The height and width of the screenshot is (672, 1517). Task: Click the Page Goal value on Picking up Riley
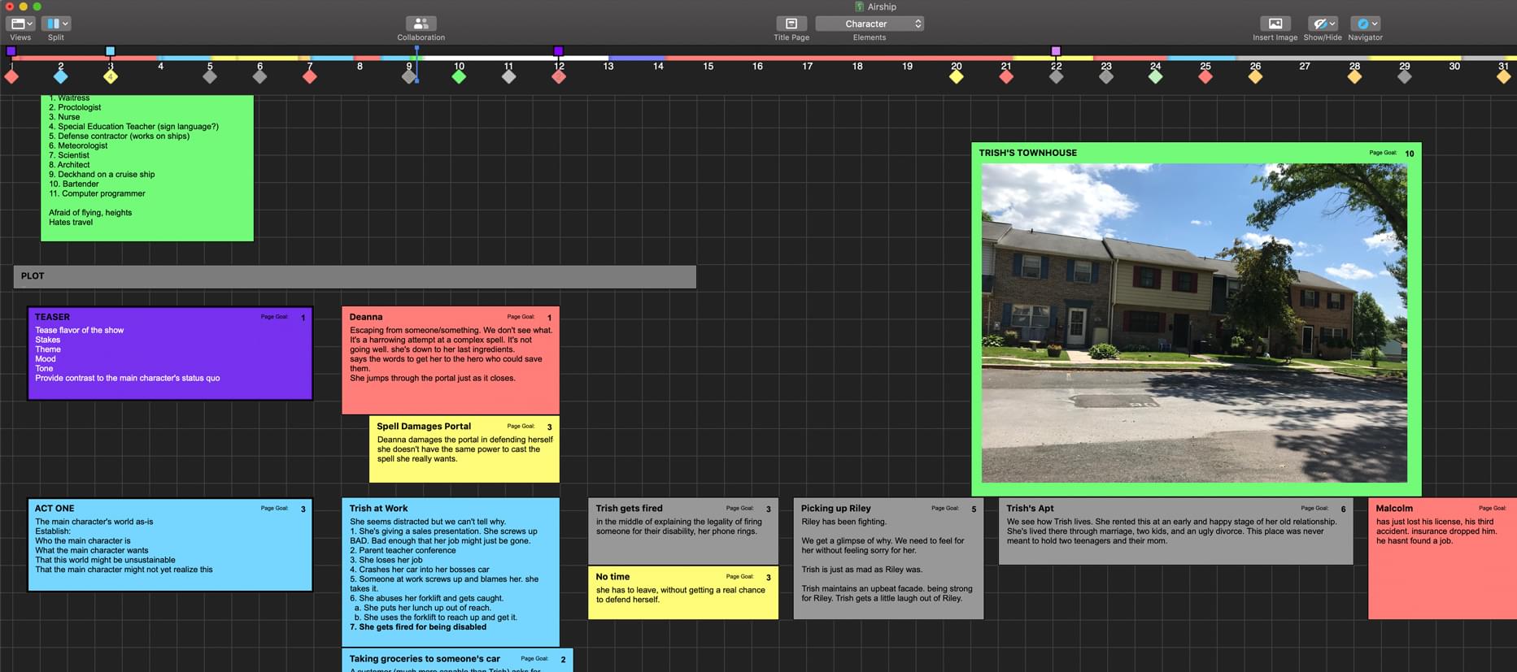point(974,509)
